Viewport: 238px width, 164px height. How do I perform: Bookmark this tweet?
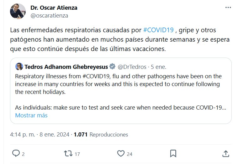pos(173,153)
